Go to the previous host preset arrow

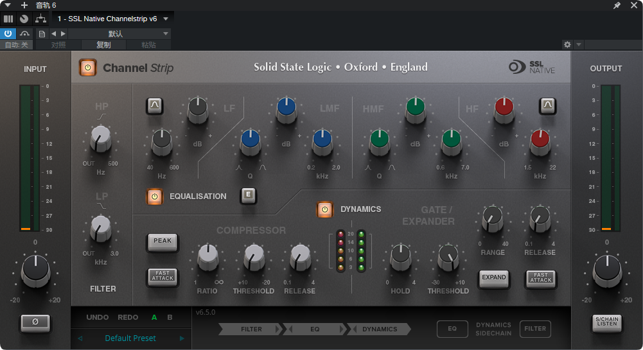54,33
